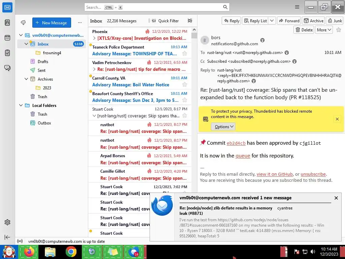Open the file manager from taskbar
345x259 pixels.
pos(50,252)
